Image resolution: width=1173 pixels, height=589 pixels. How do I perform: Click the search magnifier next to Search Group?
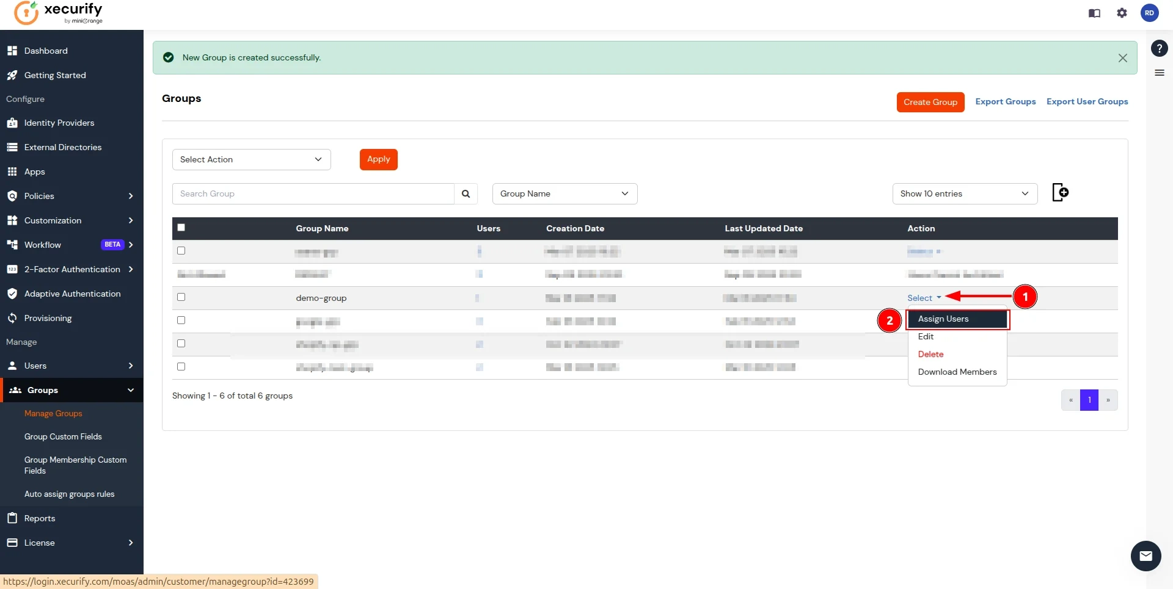466,193
